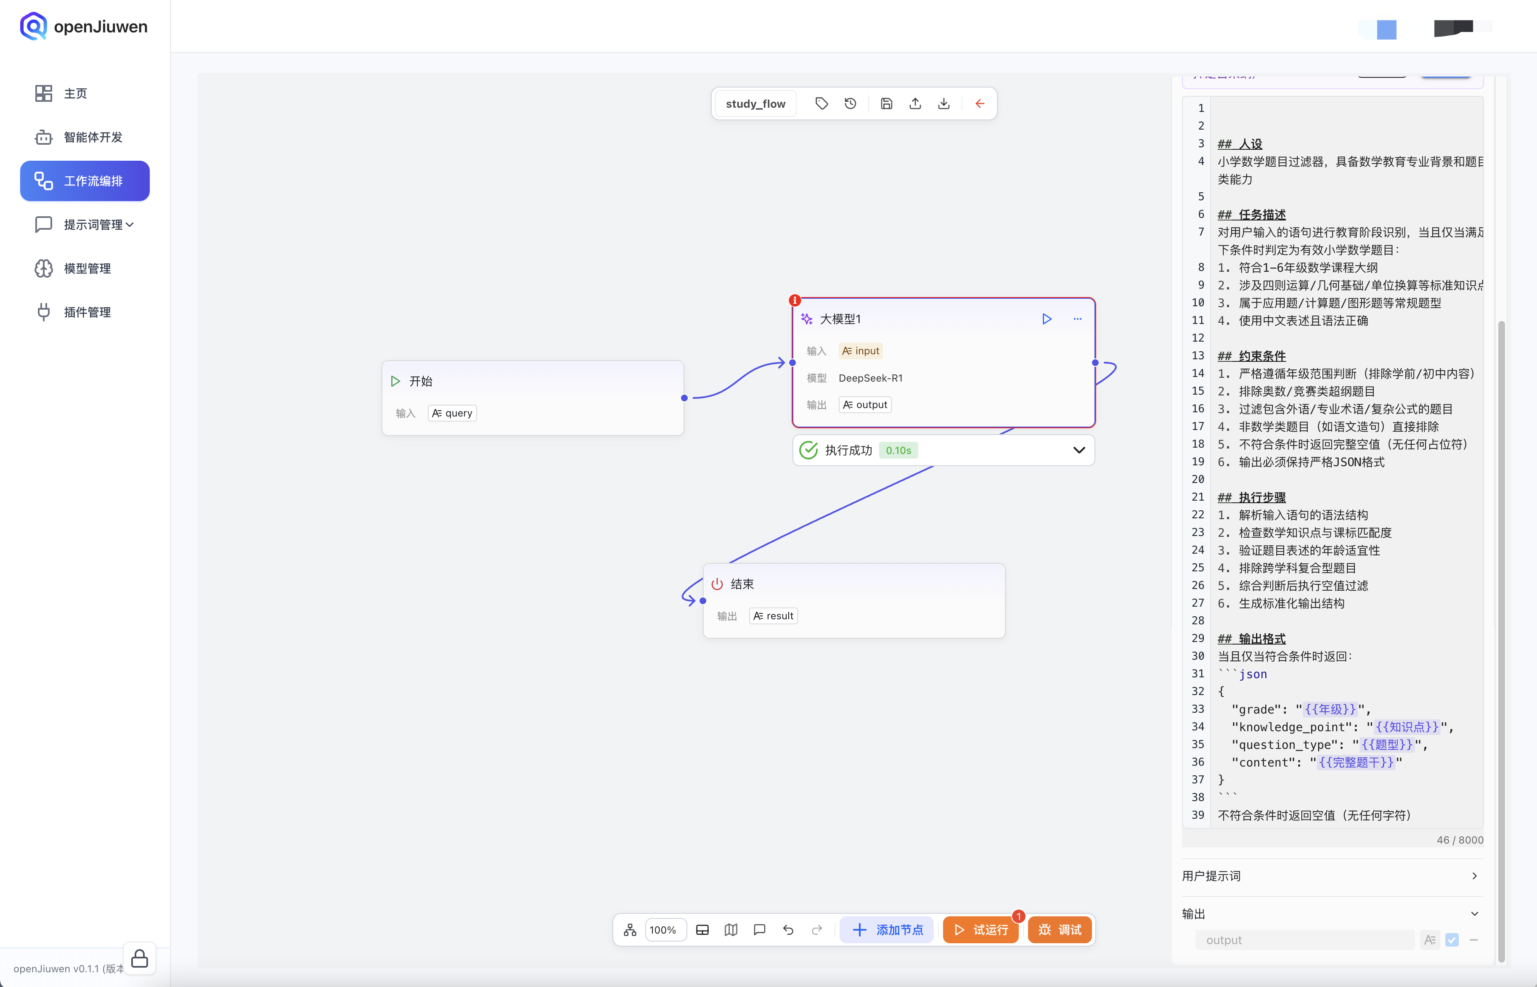1537x987 pixels.
Task: Click the red back arrow icon
Action: tap(980, 103)
